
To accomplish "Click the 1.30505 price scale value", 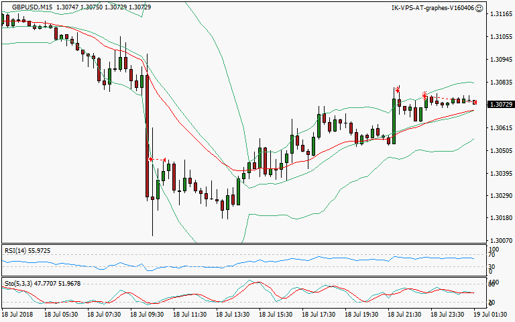I will tap(501, 151).
